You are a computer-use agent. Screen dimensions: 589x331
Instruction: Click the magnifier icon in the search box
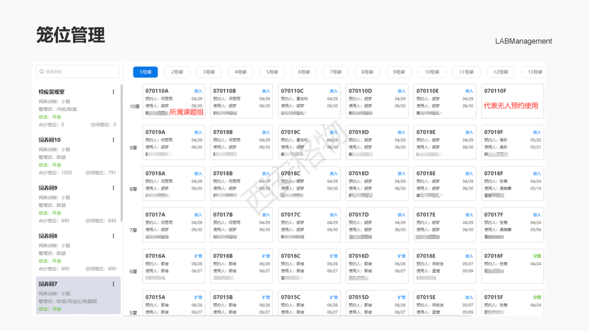click(41, 71)
